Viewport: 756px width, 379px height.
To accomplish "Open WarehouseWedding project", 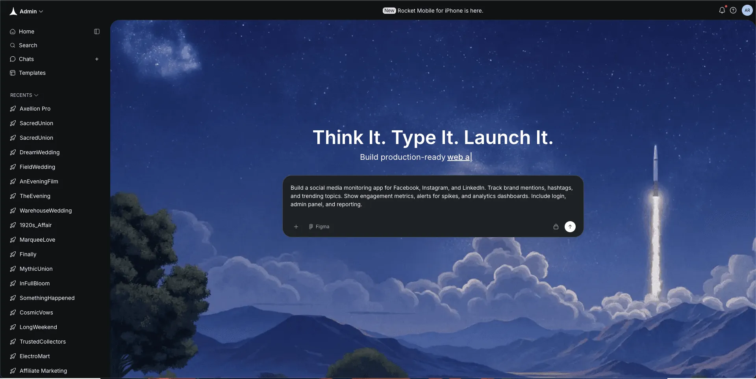I will pos(46,211).
